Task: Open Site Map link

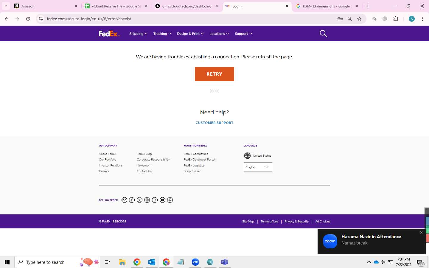Action: (x=248, y=222)
